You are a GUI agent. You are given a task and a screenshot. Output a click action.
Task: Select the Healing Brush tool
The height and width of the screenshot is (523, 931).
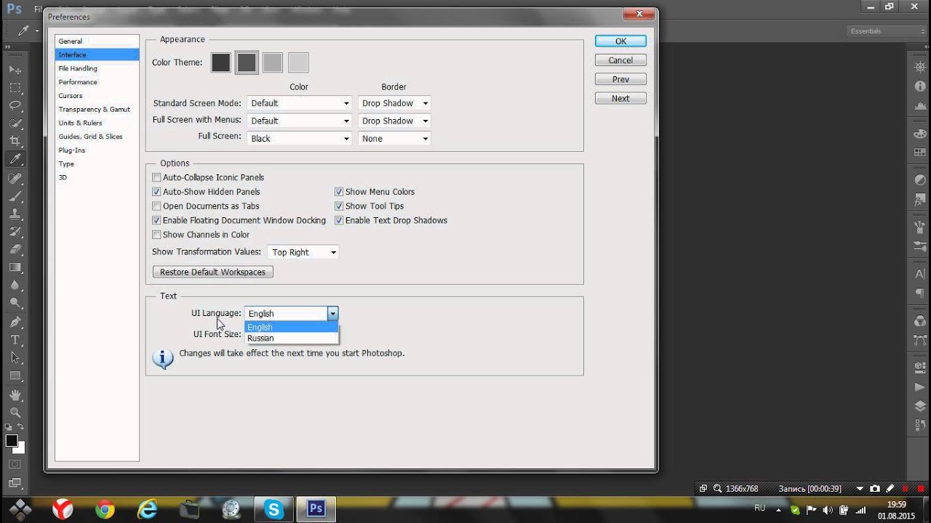coord(15,178)
